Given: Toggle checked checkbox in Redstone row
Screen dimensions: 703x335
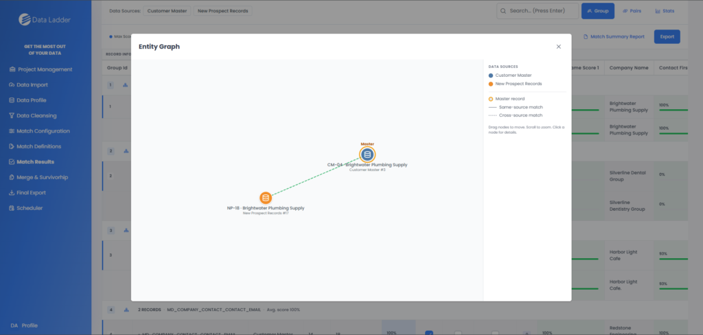Looking at the screenshot, I should [x=429, y=333].
